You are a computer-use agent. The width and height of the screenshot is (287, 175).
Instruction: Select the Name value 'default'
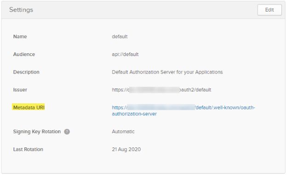tap(120, 37)
